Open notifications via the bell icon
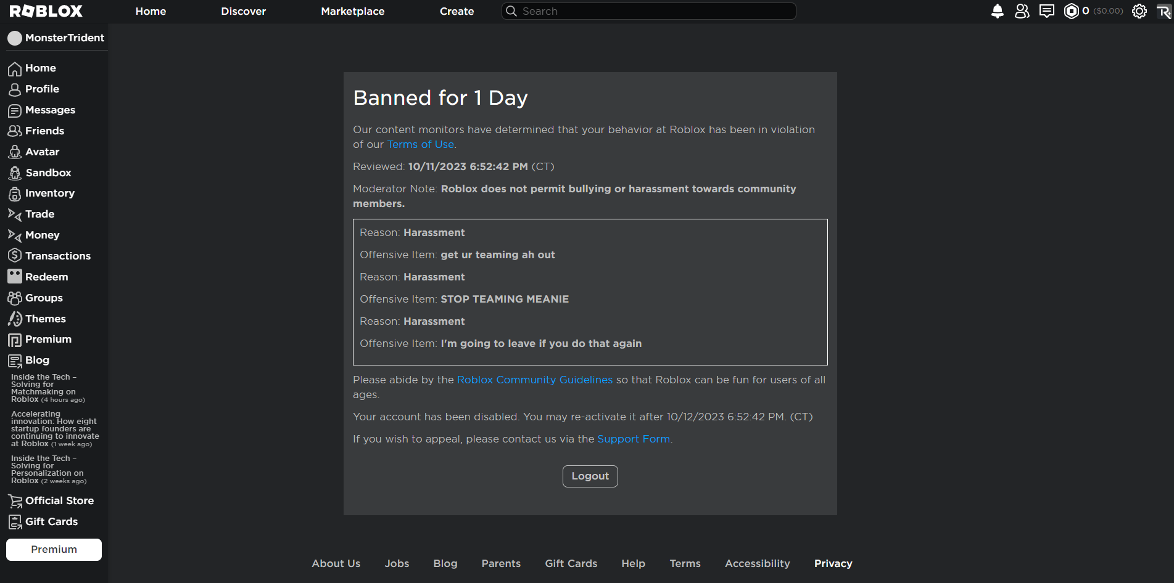This screenshot has width=1174, height=583. pos(998,11)
